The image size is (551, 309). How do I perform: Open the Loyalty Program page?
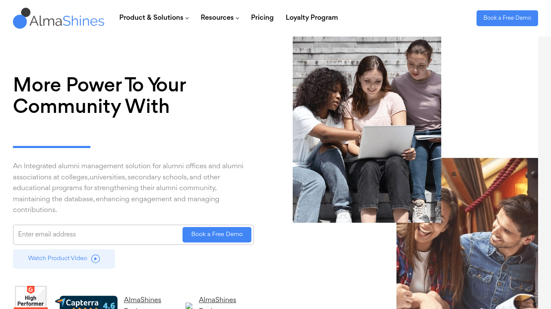point(312,18)
